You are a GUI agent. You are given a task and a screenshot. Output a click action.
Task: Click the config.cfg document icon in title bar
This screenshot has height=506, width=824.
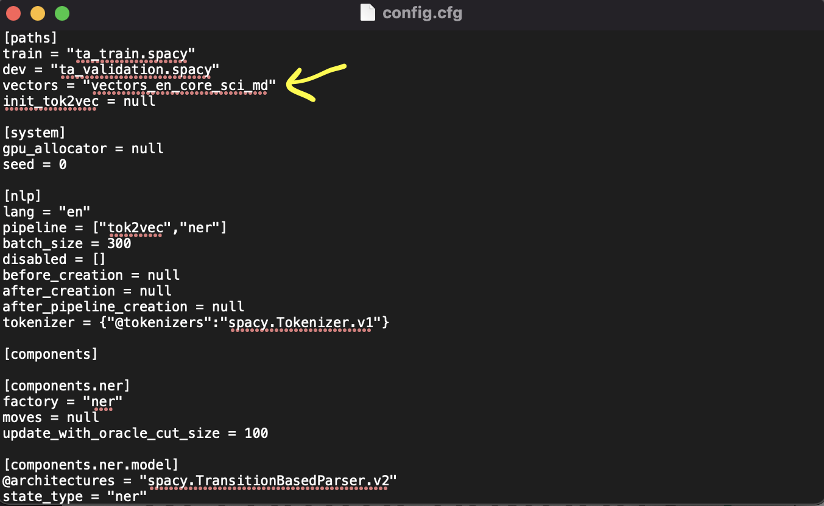pyautogui.click(x=368, y=13)
